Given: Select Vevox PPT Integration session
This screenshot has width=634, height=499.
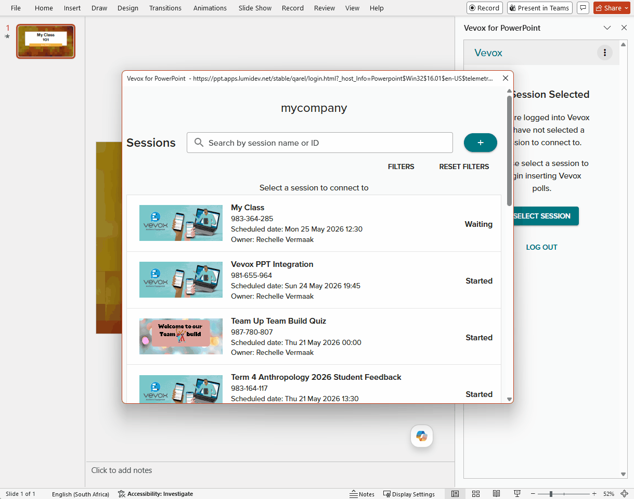Looking at the screenshot, I should (272, 264).
